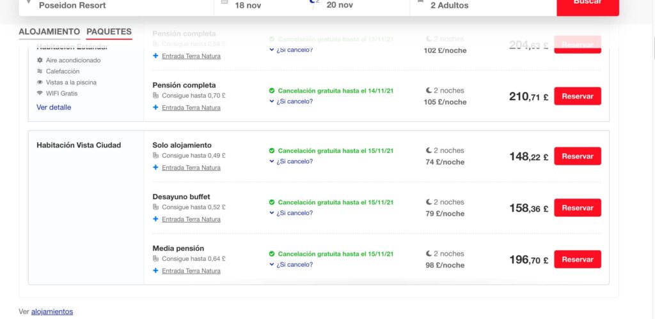
Task: Click the coins icon under Media pensión
Action: (x=156, y=258)
